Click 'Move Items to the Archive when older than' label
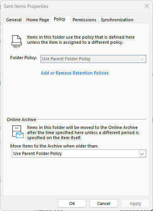 [x=54, y=146]
